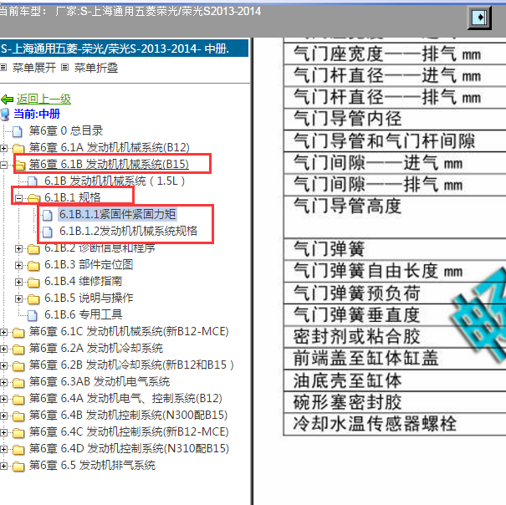Click folder icon of 6.1C 发动机机械系统(新B12-MCE)

18,333
